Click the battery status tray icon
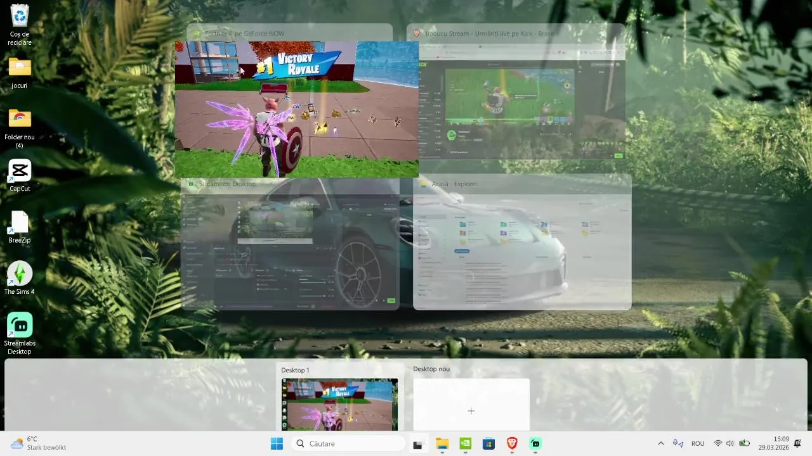 click(744, 444)
